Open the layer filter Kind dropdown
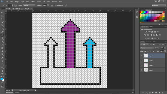 tap(145, 45)
